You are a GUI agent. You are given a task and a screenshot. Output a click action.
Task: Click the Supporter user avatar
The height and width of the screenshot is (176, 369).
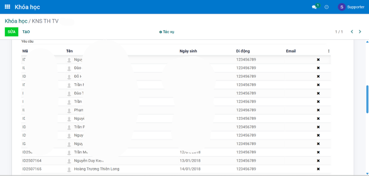pyautogui.click(x=342, y=7)
